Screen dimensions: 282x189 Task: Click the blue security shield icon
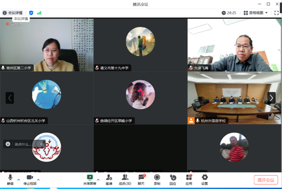31,13
